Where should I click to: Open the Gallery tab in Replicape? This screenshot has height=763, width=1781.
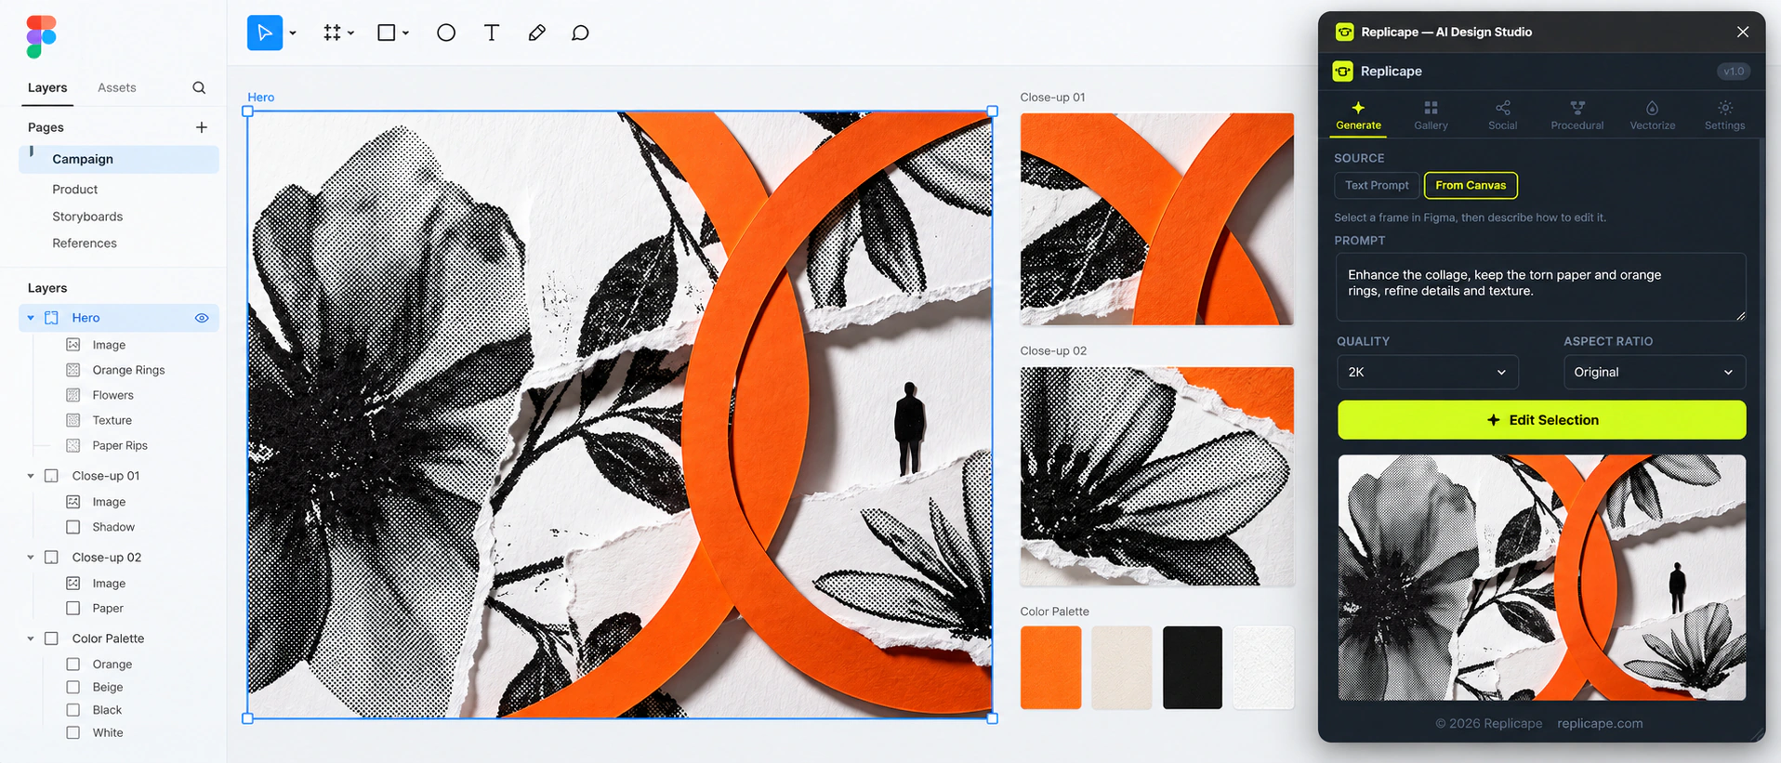(x=1431, y=116)
